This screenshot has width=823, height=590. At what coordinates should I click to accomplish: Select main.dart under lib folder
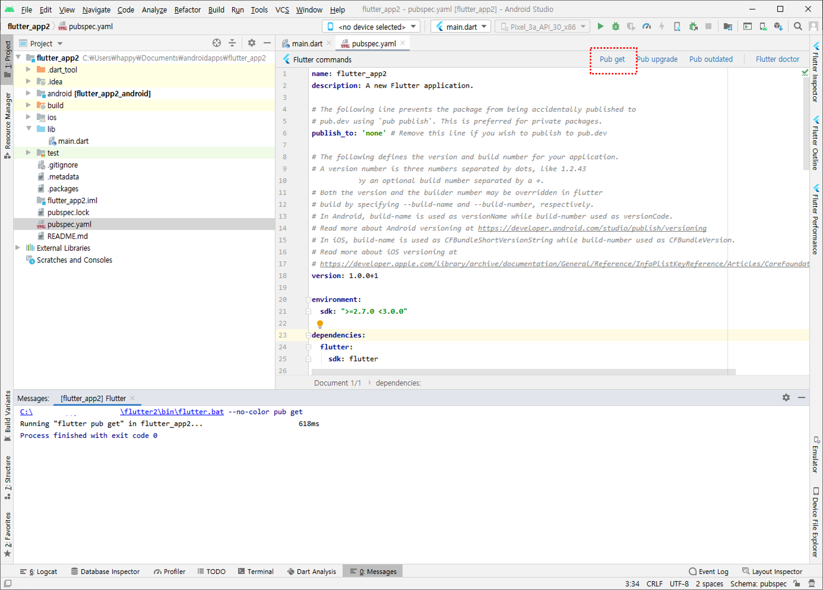[x=73, y=141]
